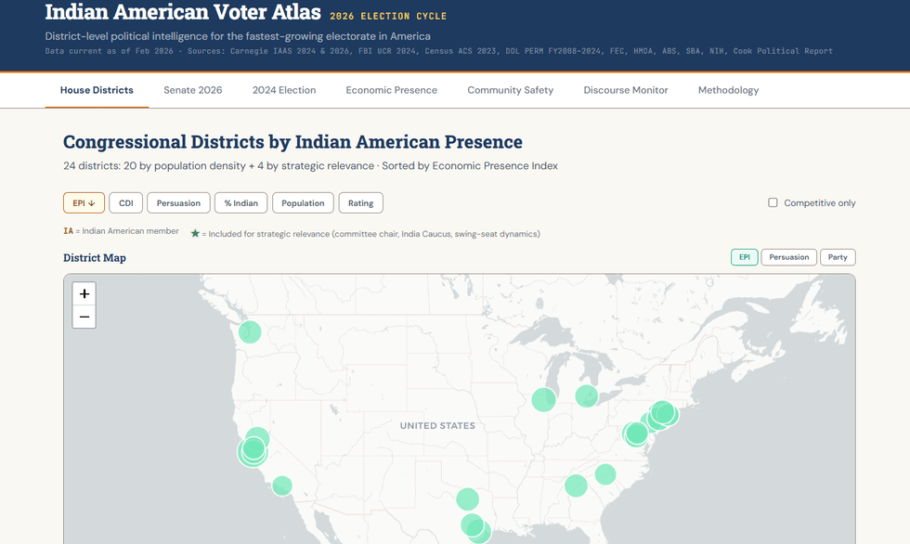
Task: Switch to the Discourse Monitor tab
Action: pos(625,90)
